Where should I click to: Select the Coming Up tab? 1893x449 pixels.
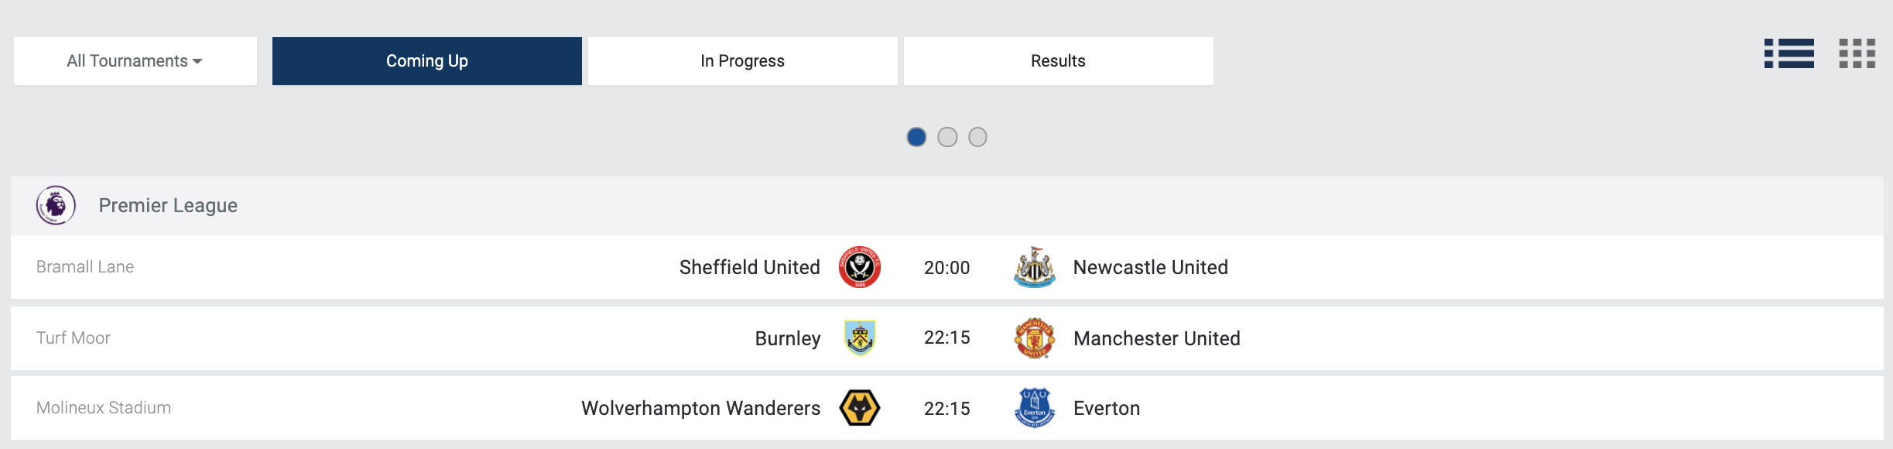[x=426, y=61]
